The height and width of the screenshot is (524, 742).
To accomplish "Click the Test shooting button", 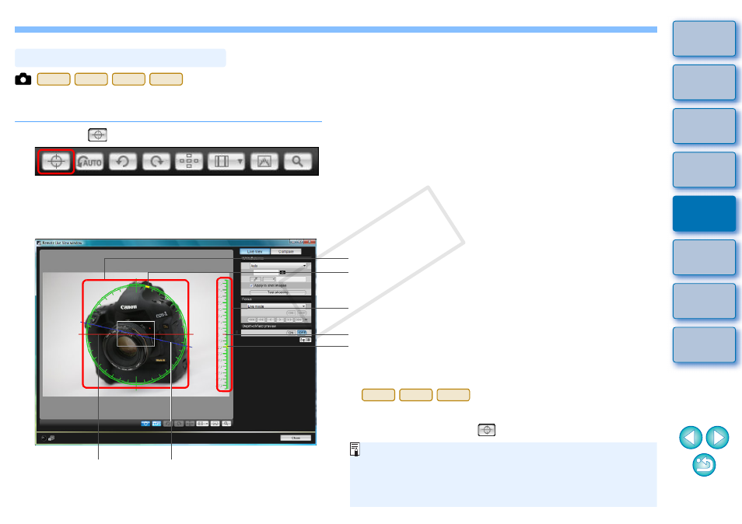I will coord(278,292).
